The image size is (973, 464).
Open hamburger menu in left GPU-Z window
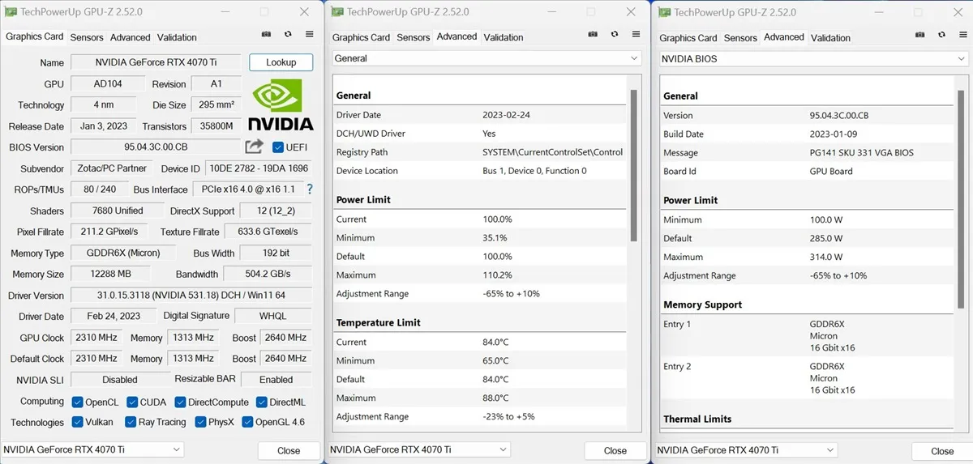(x=309, y=35)
